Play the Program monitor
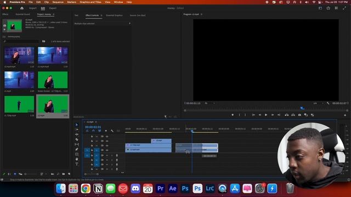This screenshot has height=197, width=351. coord(266,115)
